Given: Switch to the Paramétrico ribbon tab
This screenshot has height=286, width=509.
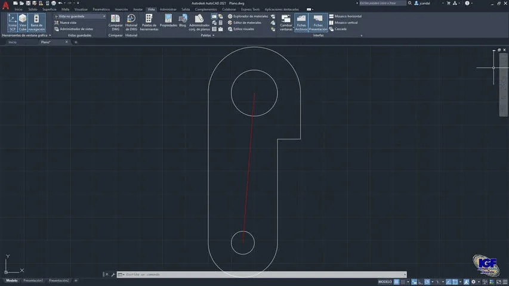Looking at the screenshot, I should pyautogui.click(x=101, y=10).
